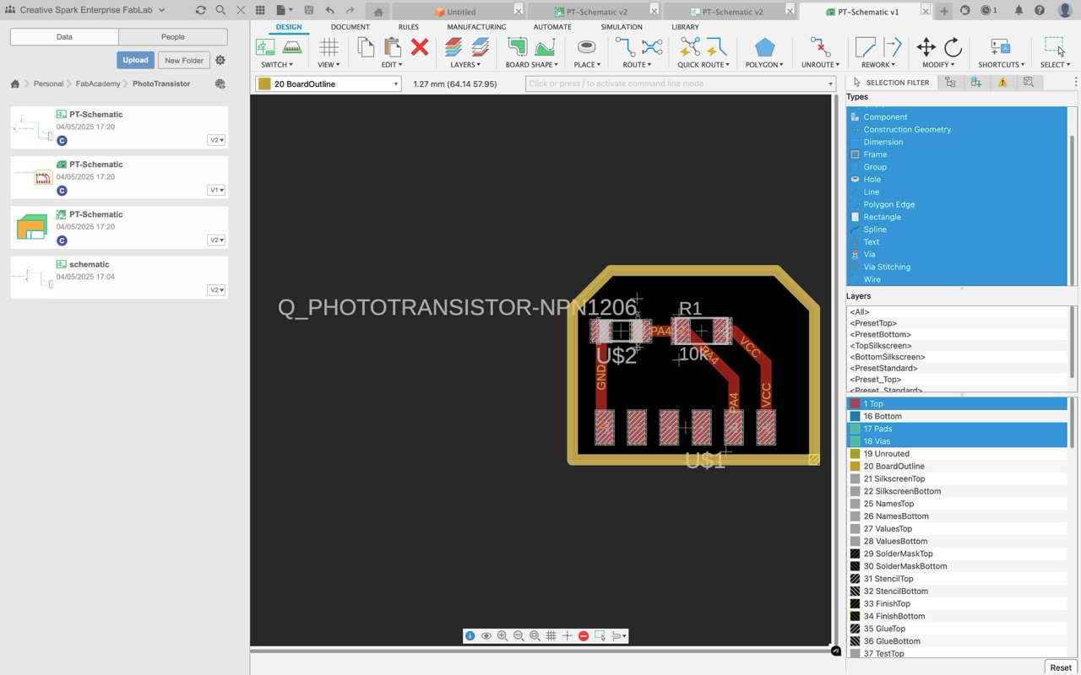Open version dropdown for schematic file
Screen dimensions: 1081x675
(216, 289)
